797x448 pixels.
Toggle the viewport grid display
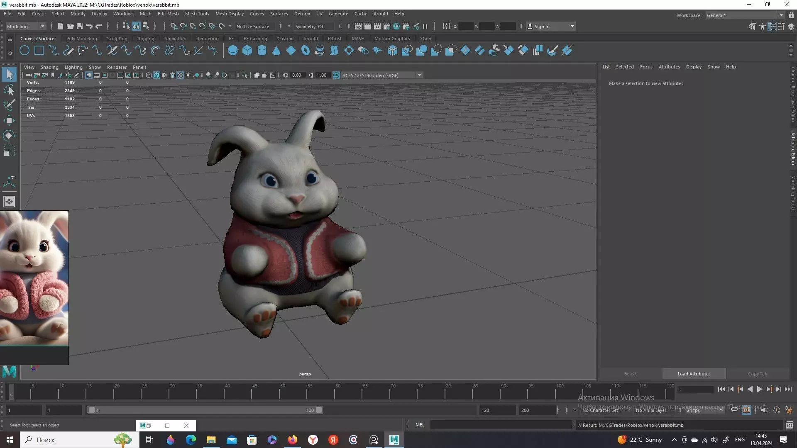coord(89,75)
